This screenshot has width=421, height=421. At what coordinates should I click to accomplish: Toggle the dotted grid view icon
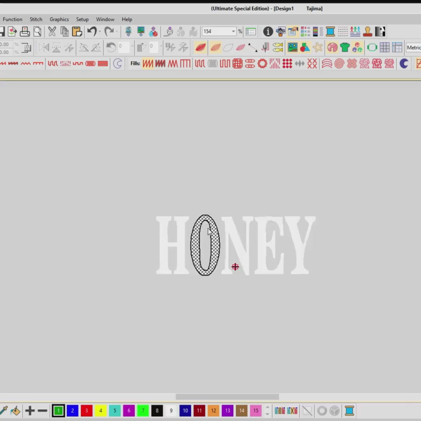(343, 32)
